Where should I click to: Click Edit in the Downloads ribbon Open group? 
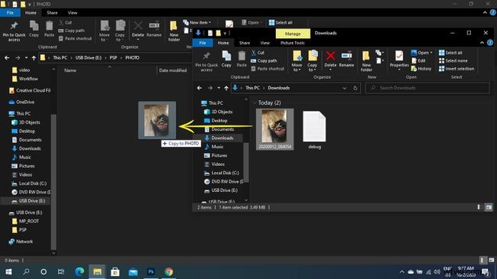click(419, 61)
